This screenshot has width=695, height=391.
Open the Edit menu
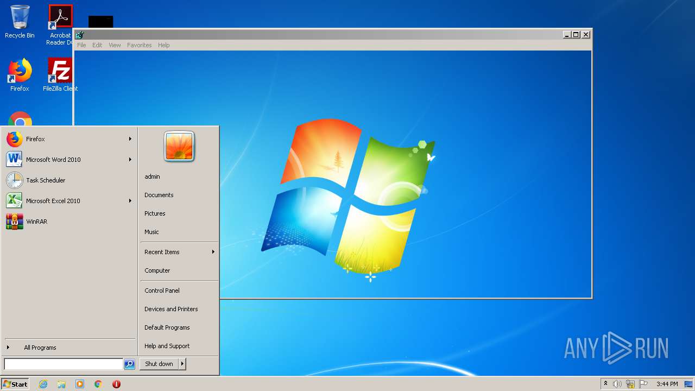[97, 45]
